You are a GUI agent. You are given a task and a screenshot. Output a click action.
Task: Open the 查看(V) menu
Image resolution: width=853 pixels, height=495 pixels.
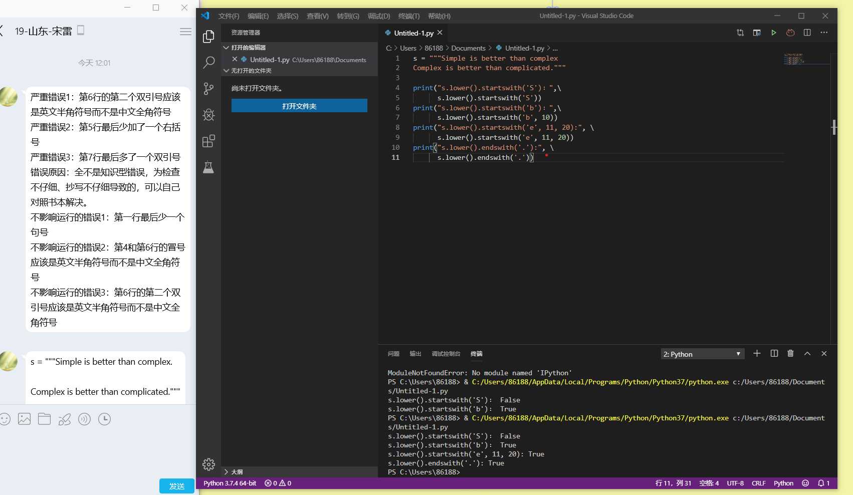[318, 16]
